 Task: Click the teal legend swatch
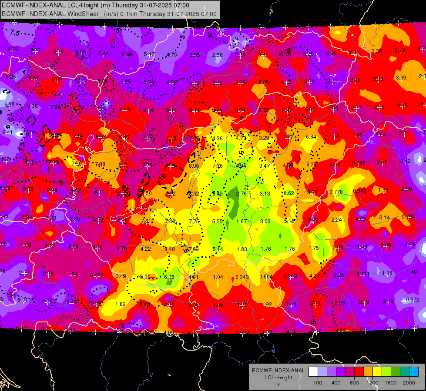[x=405, y=372]
